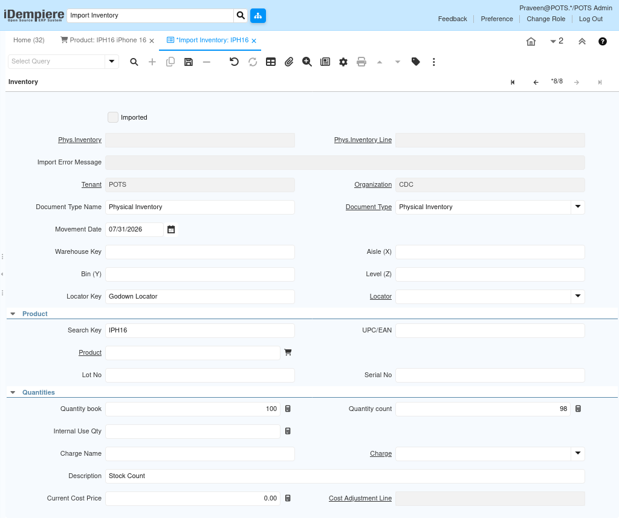
Task: Click the Lot No field
Action: coord(199,375)
